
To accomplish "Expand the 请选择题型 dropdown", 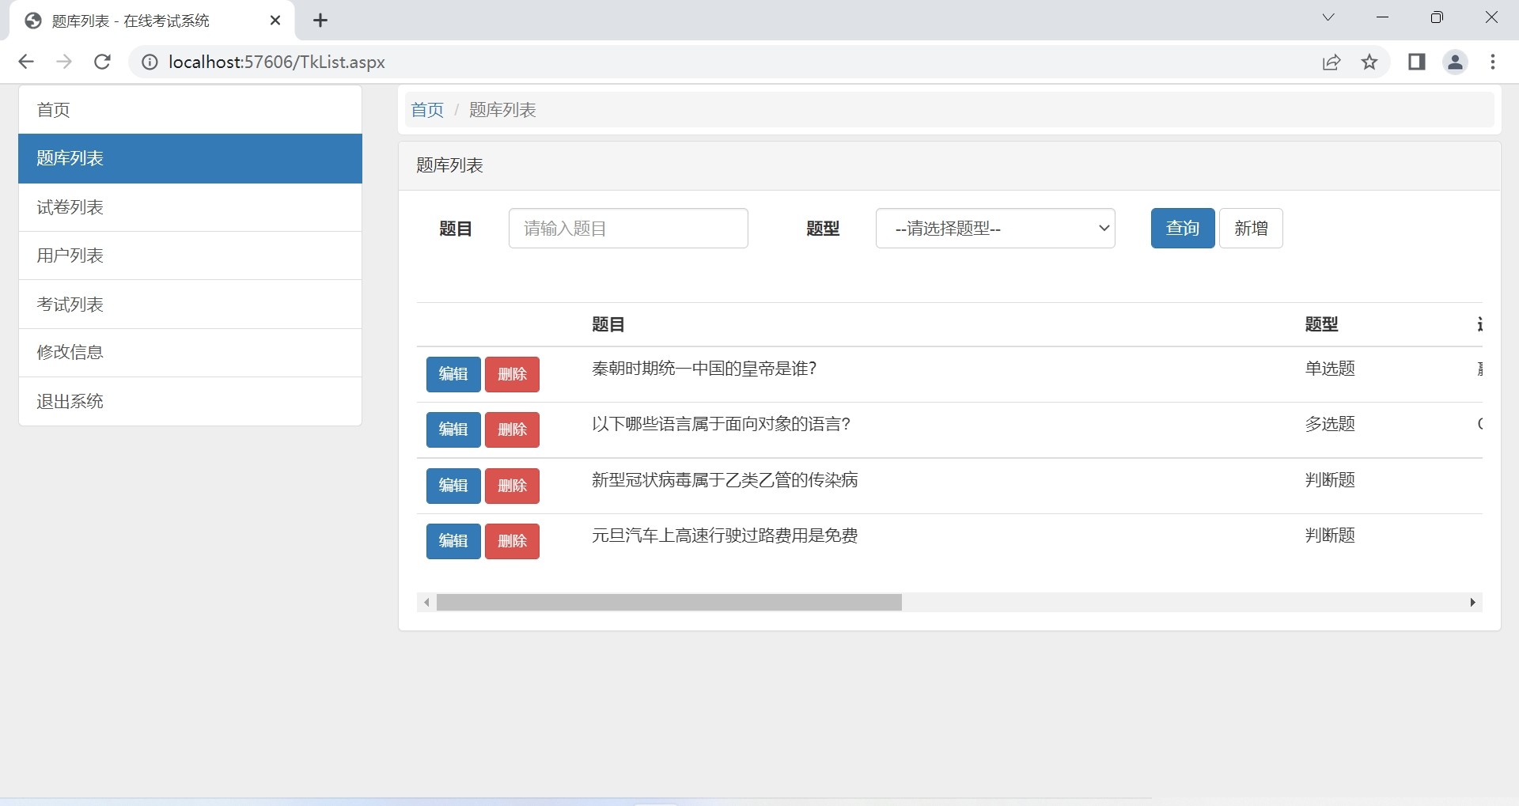I will click(x=994, y=229).
